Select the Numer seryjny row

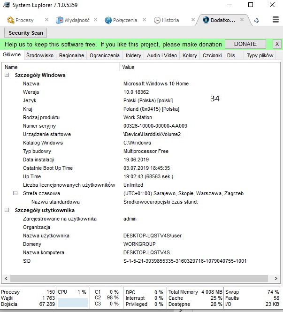tap(141, 126)
